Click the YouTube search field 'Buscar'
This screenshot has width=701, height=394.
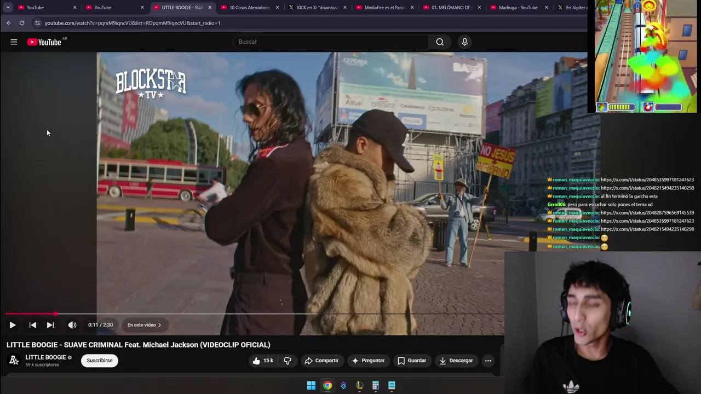tap(330, 42)
